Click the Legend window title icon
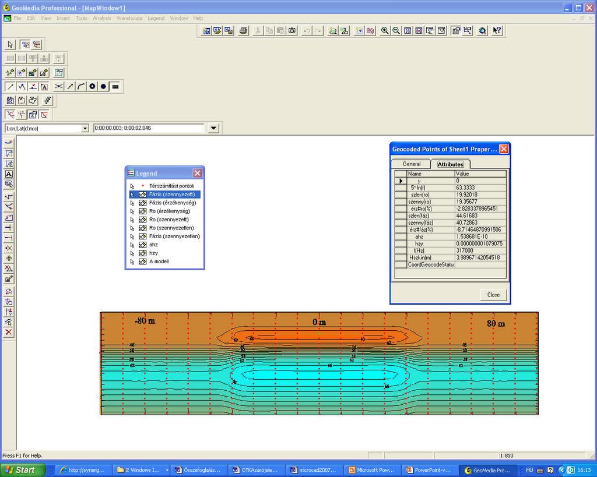 pyautogui.click(x=131, y=173)
